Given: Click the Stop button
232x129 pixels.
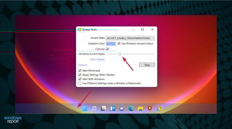Looking at the screenshot, I should (147, 65).
